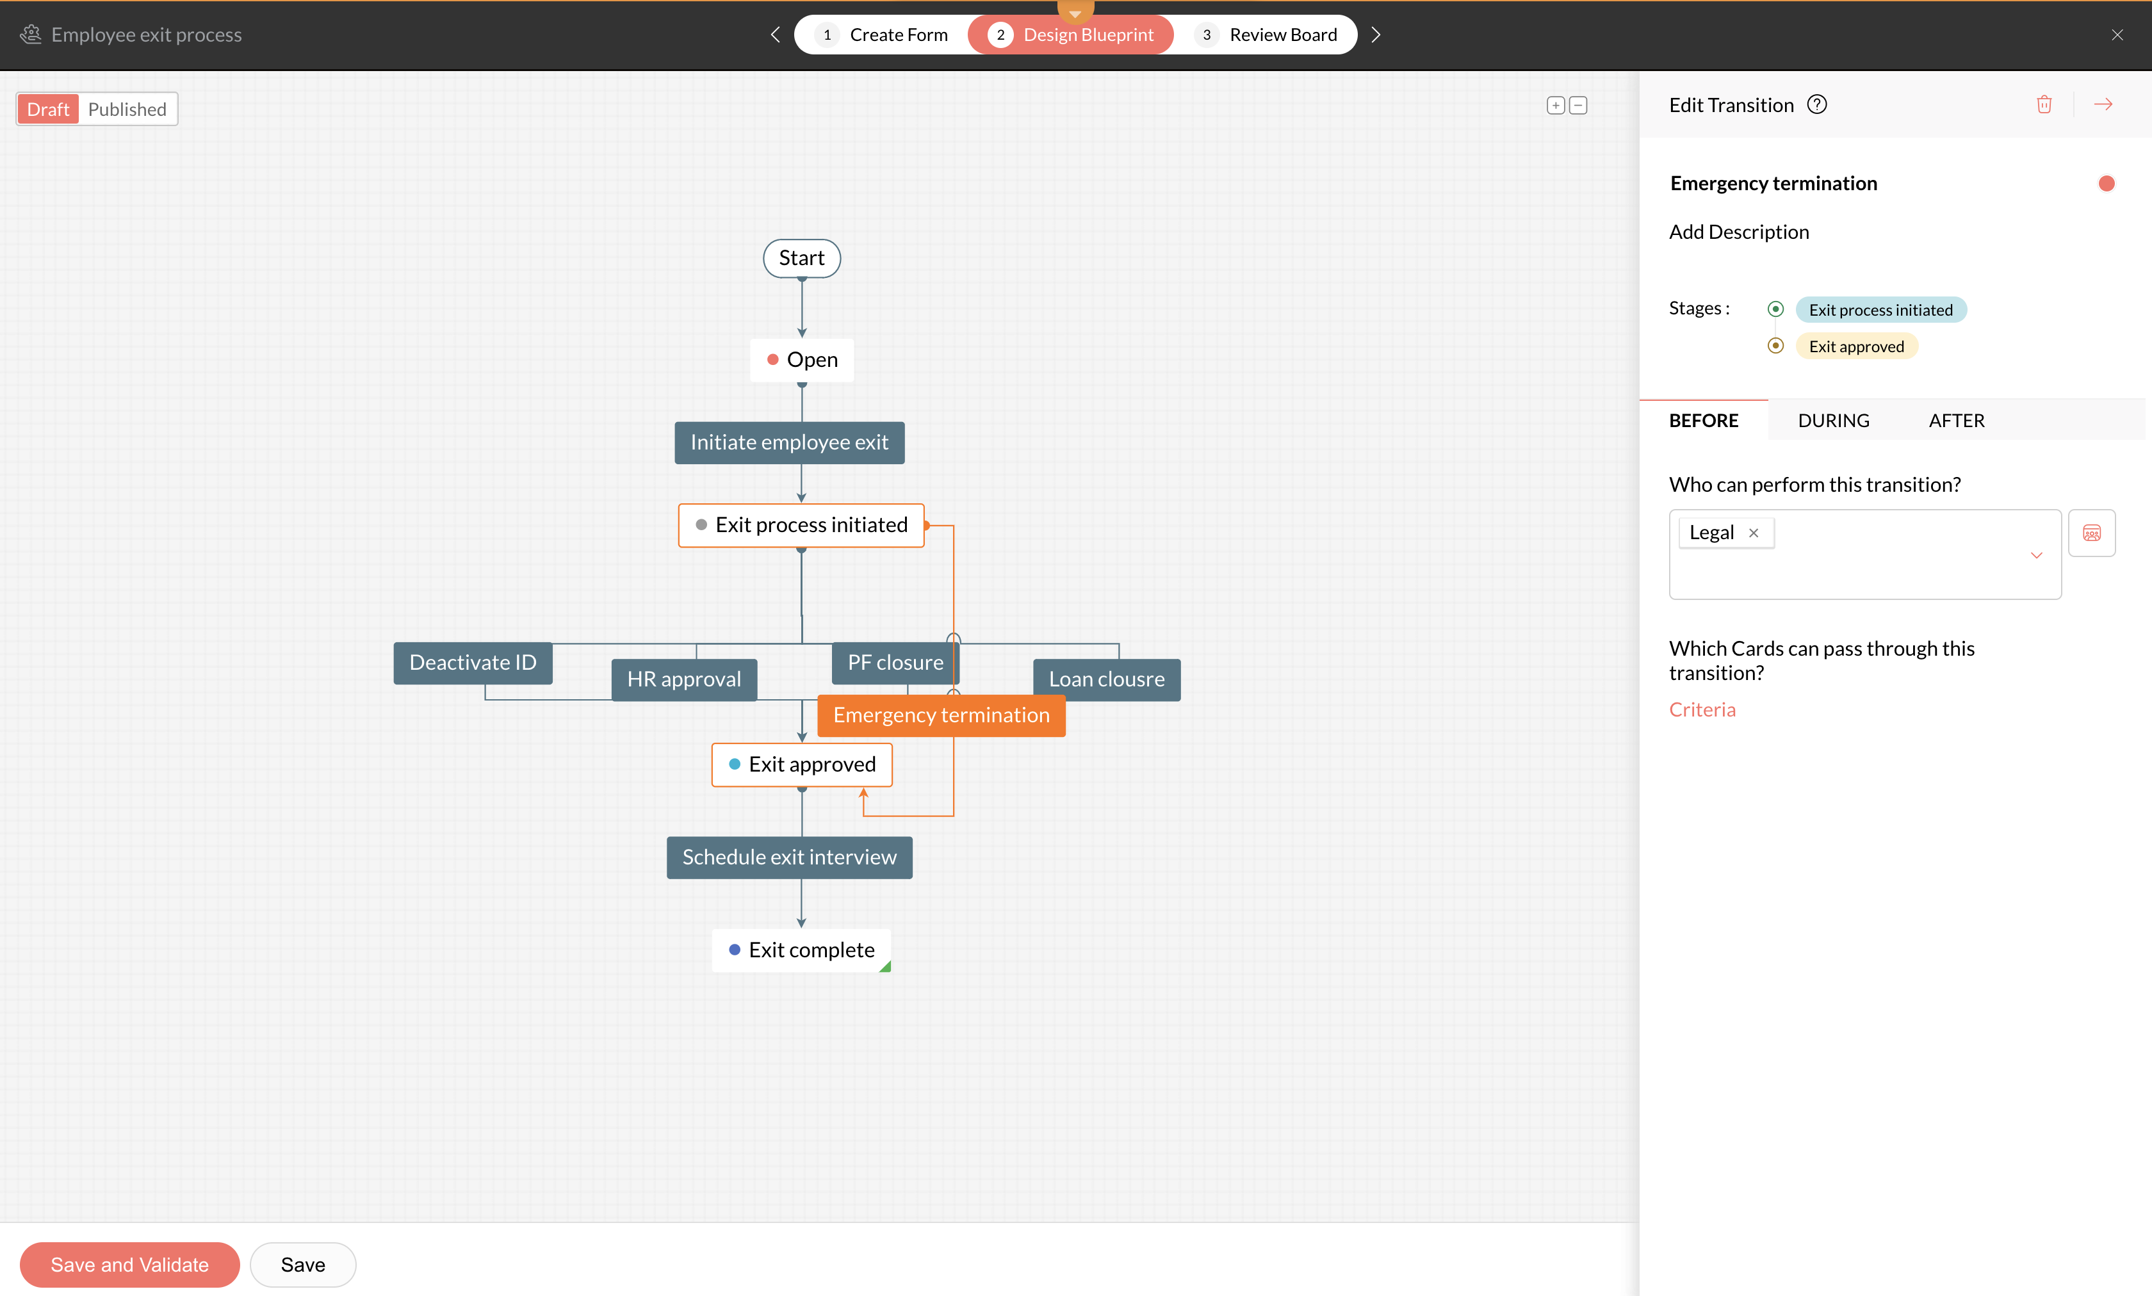Select the Schedule exit interview transition
The width and height of the screenshot is (2152, 1296).
click(x=788, y=857)
